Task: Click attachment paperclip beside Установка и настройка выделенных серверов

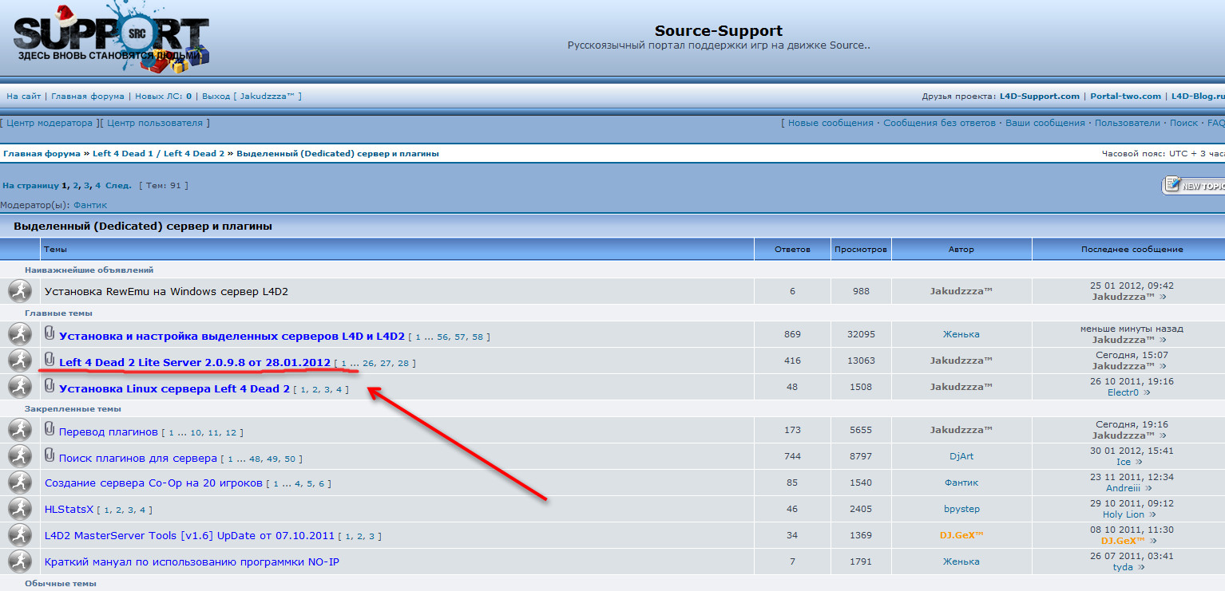Action: (50, 333)
